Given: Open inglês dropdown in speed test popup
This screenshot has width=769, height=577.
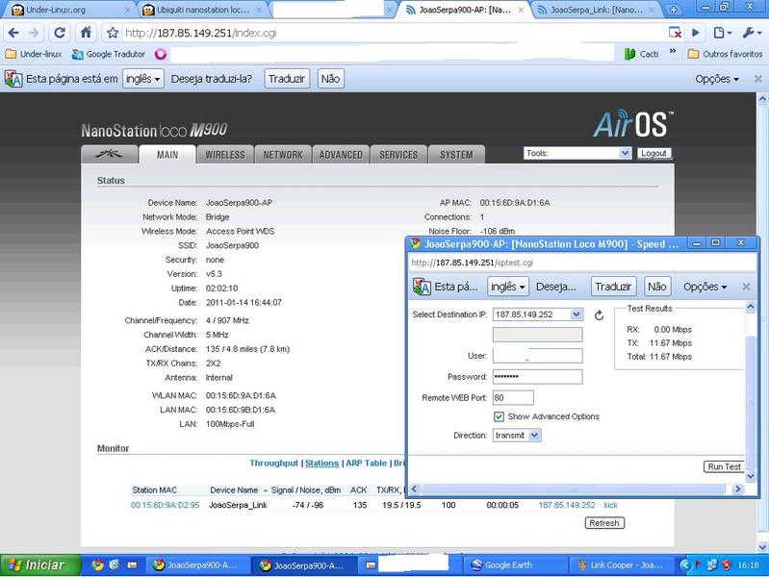Looking at the screenshot, I should pyautogui.click(x=507, y=287).
